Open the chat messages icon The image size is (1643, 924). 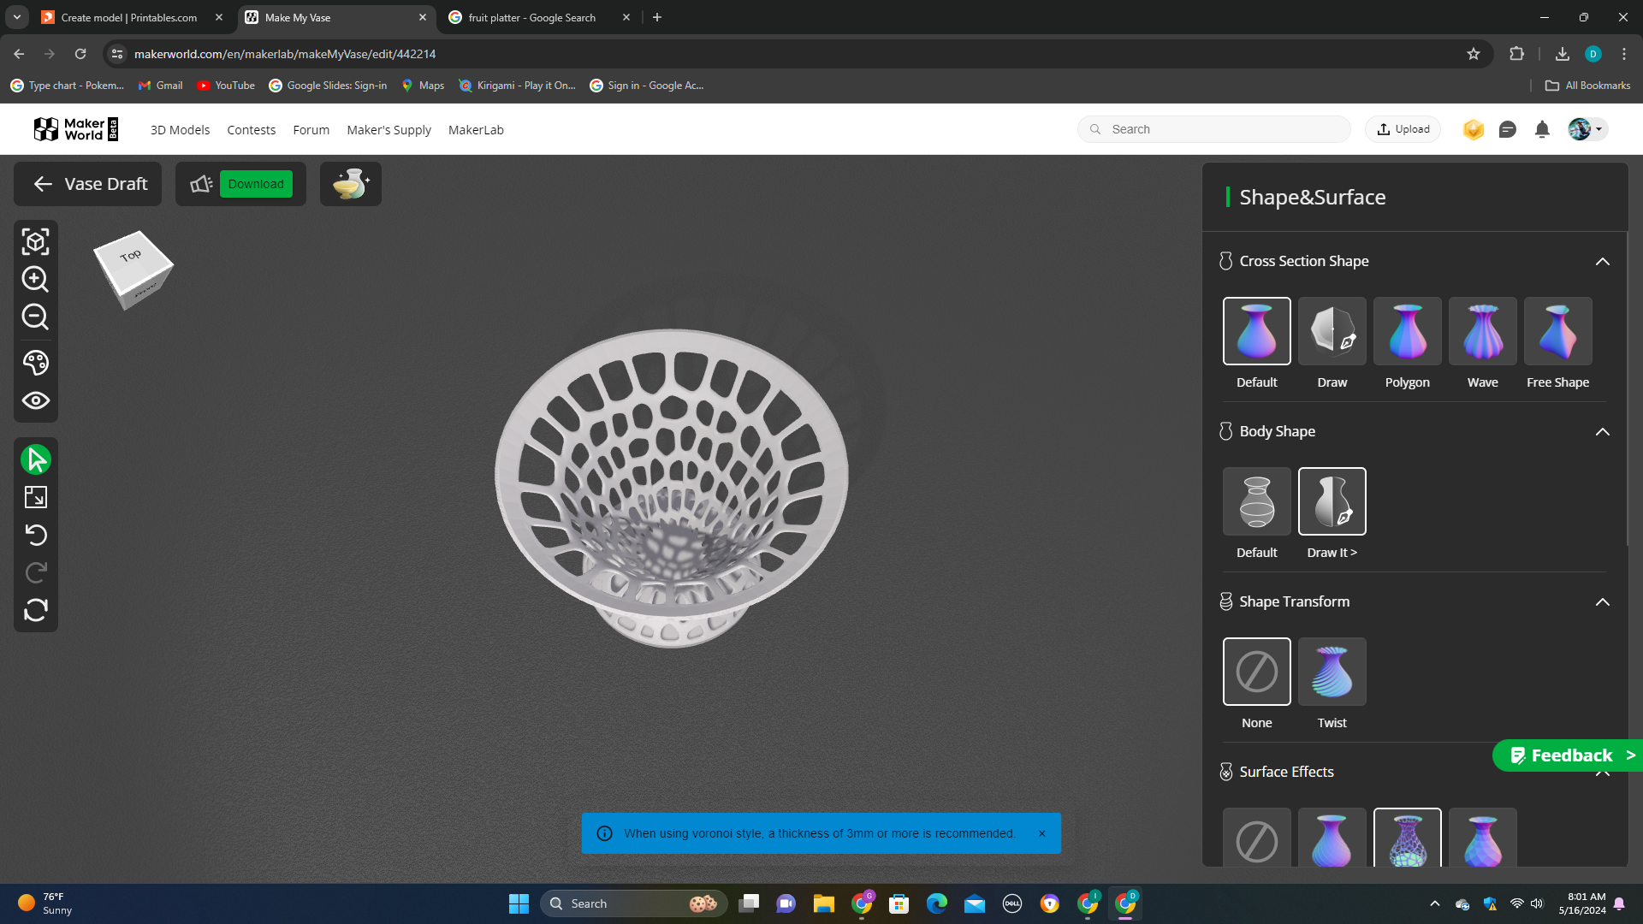pyautogui.click(x=1507, y=129)
